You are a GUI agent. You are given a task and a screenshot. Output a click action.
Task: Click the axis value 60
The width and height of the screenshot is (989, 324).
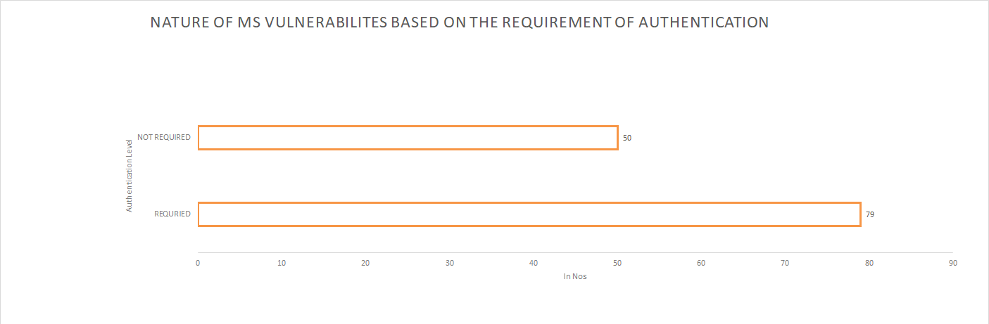point(701,263)
